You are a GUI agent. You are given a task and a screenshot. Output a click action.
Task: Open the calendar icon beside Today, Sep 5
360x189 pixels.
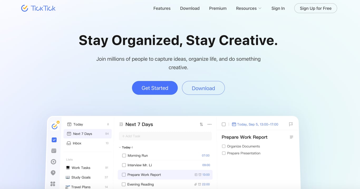point(234,124)
